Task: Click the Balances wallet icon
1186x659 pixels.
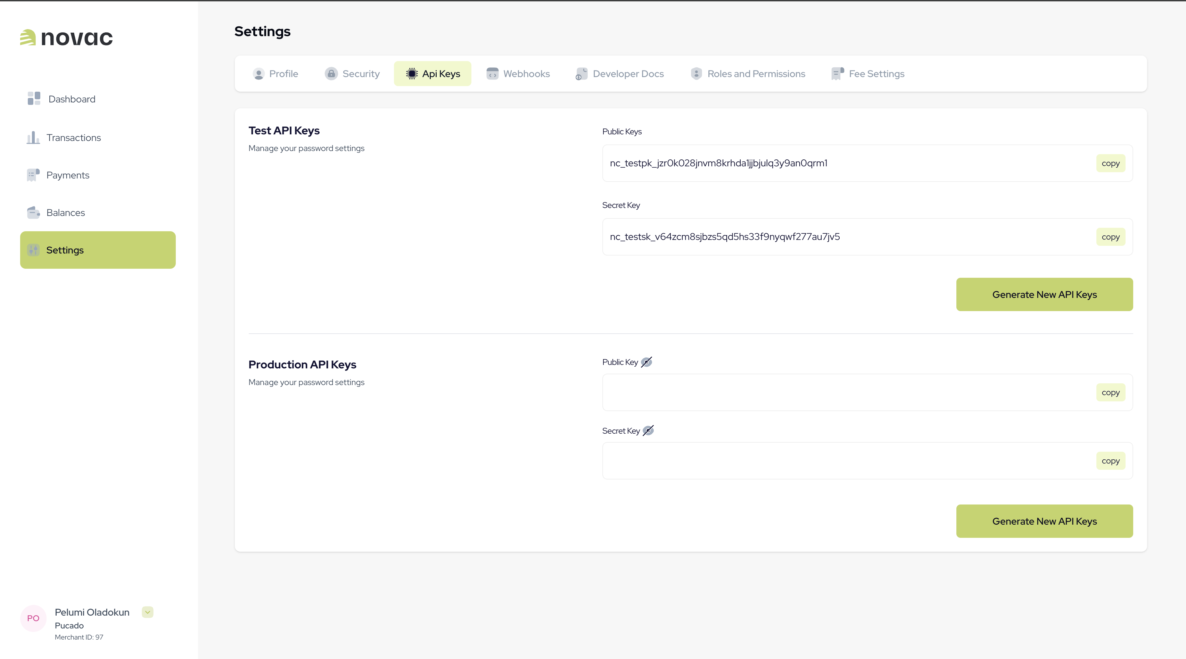Action: (33, 212)
